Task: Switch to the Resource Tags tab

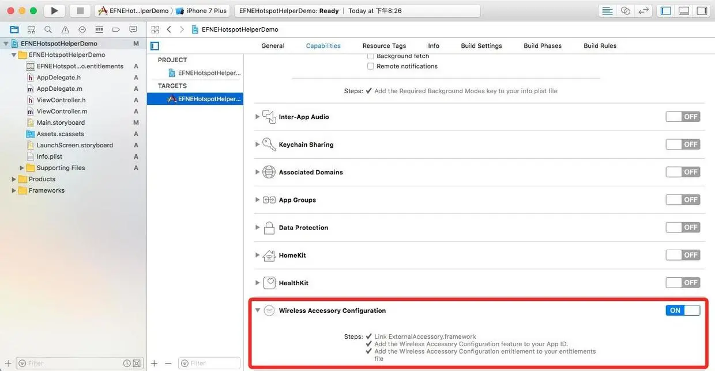Action: pyautogui.click(x=384, y=46)
